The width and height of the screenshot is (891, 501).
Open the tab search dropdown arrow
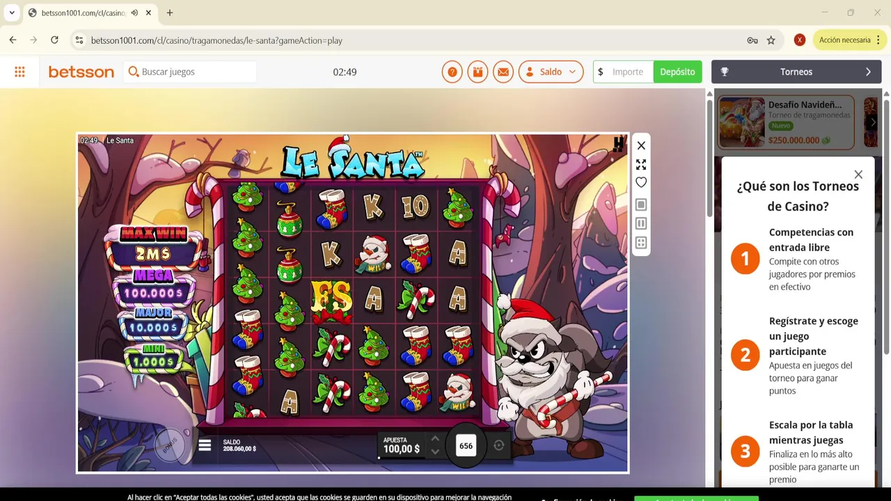[12, 13]
